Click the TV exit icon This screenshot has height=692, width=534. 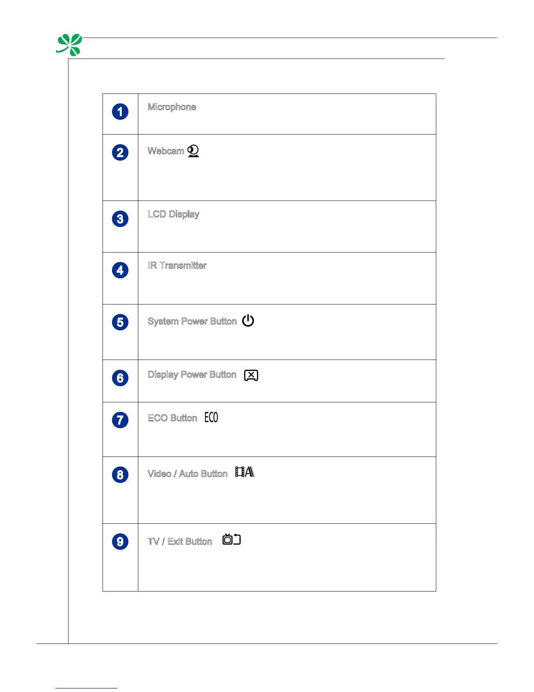[x=232, y=539]
